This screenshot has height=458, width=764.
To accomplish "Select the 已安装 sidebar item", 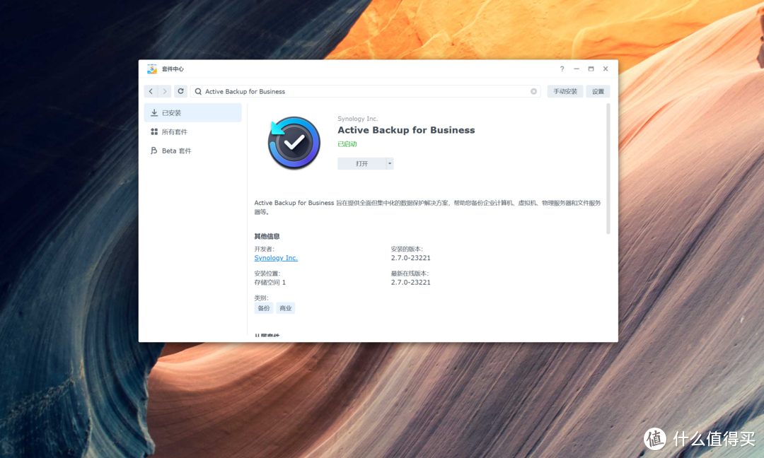I will pyautogui.click(x=193, y=112).
